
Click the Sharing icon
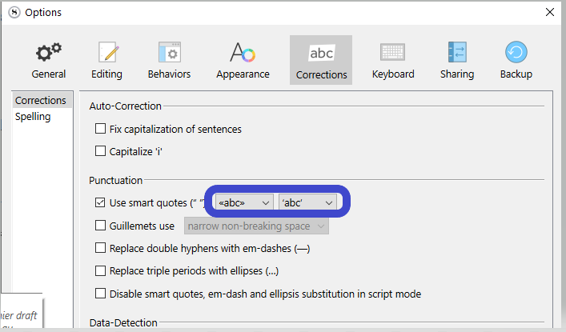click(x=457, y=53)
